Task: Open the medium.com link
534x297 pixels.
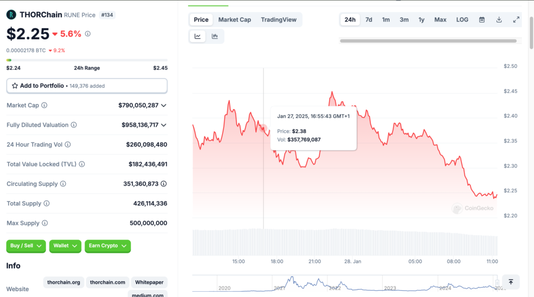Action: (x=148, y=294)
